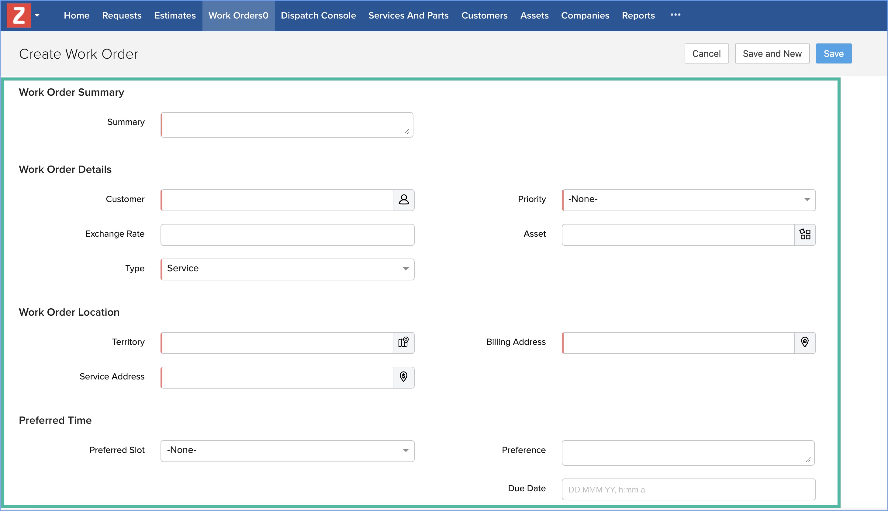
Task: Click the arrow next to logo
Action: pyautogui.click(x=37, y=15)
